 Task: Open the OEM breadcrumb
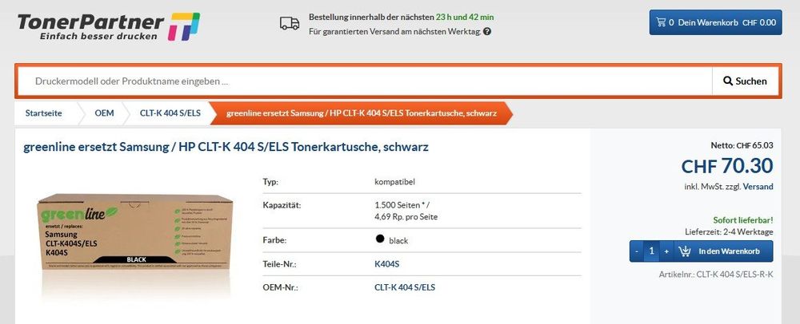104,113
